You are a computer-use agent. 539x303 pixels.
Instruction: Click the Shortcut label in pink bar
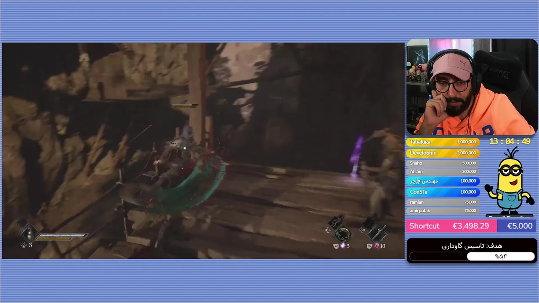pyautogui.click(x=424, y=226)
